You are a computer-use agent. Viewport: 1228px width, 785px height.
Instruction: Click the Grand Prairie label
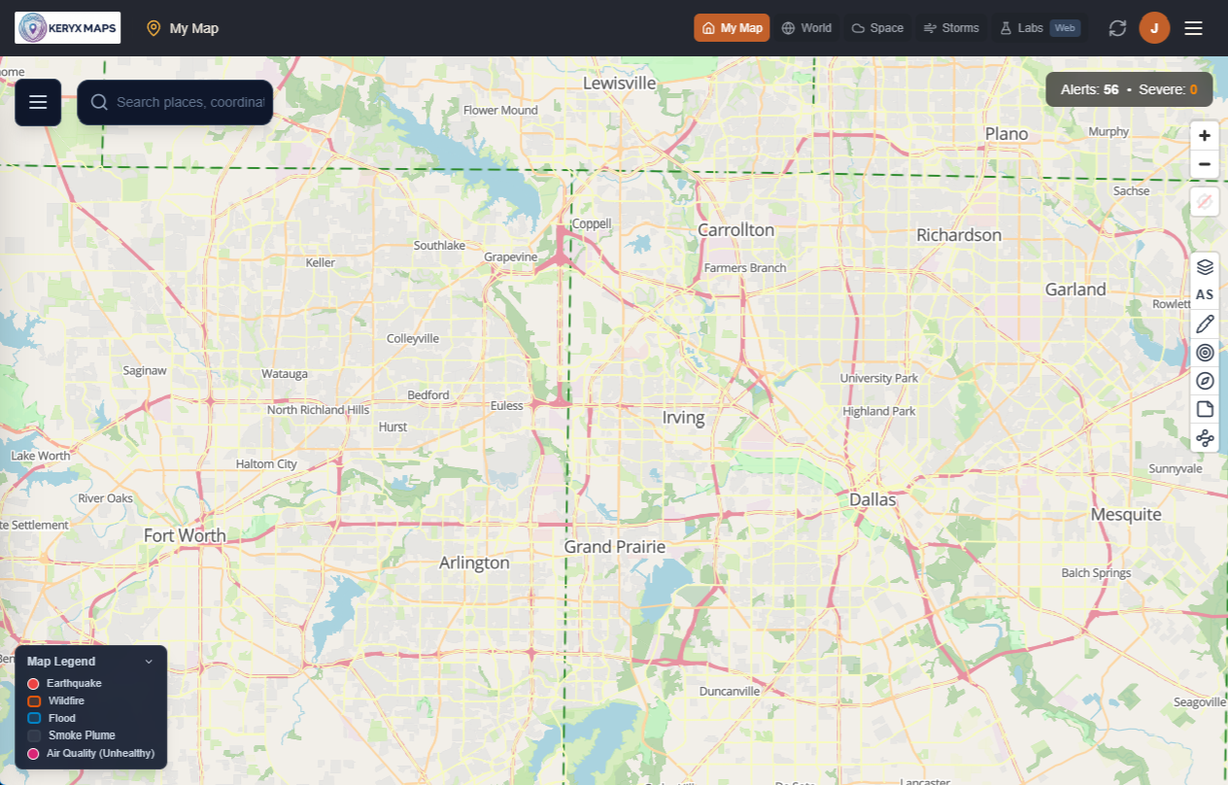pyautogui.click(x=615, y=547)
